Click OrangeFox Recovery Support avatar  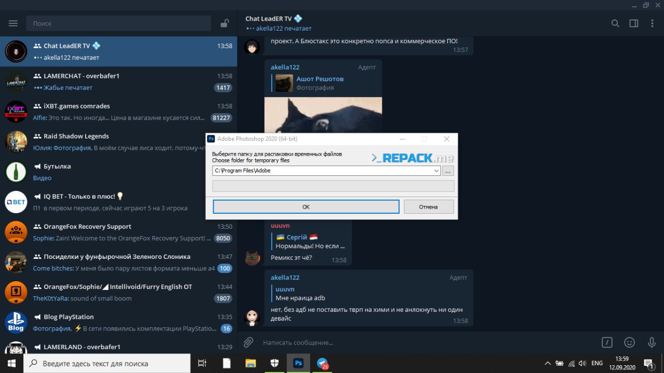pos(16,232)
